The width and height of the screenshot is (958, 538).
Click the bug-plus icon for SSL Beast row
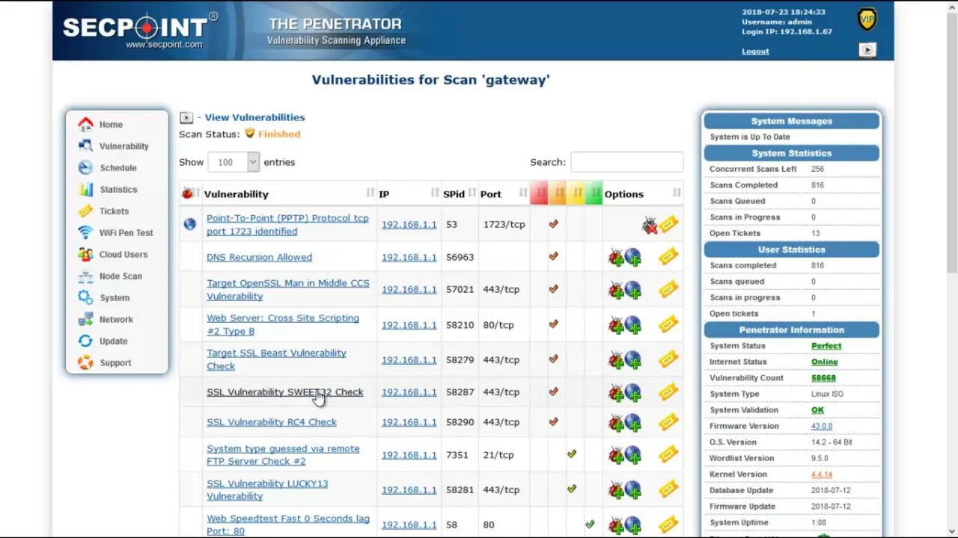point(616,360)
